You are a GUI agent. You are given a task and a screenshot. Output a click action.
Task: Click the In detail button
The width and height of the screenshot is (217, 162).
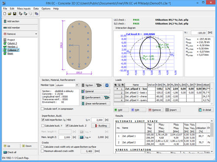(x=206, y=110)
